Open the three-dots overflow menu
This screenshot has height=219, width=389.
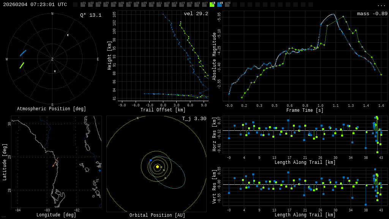(x=381, y=5)
